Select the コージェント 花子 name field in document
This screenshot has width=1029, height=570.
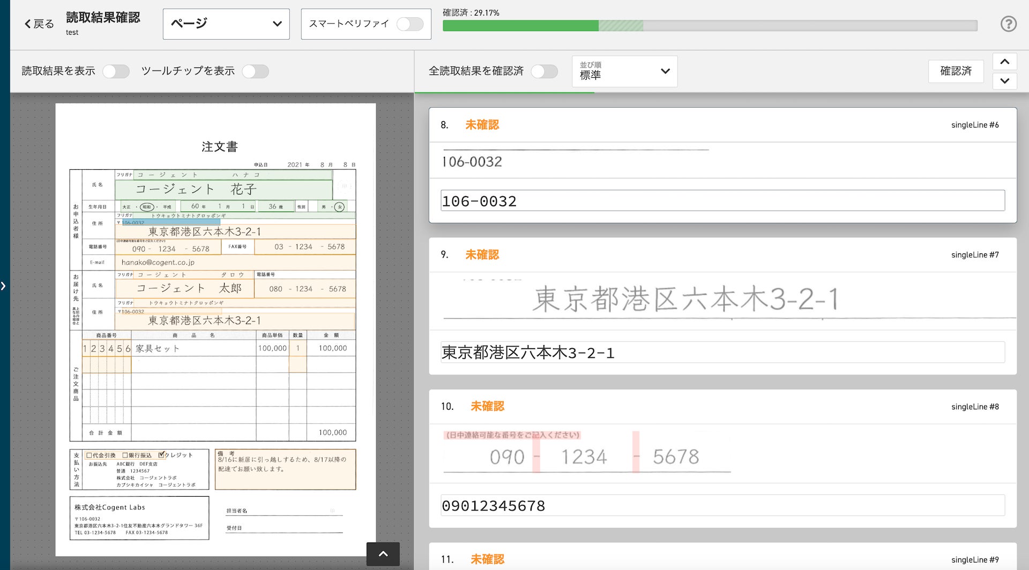pos(223,189)
